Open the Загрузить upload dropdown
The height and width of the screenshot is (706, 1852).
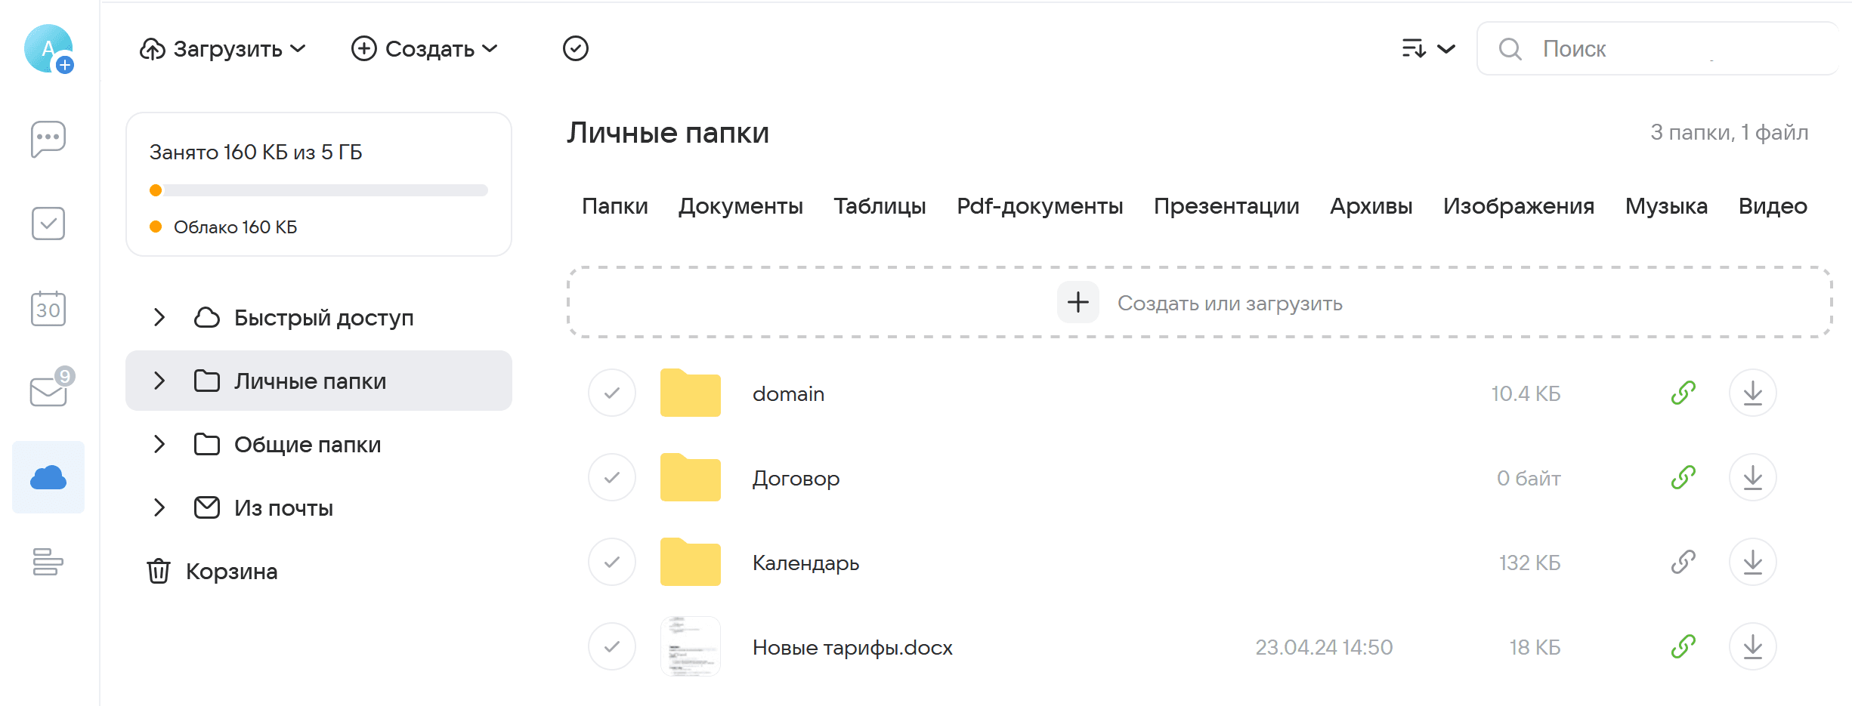[x=223, y=48]
